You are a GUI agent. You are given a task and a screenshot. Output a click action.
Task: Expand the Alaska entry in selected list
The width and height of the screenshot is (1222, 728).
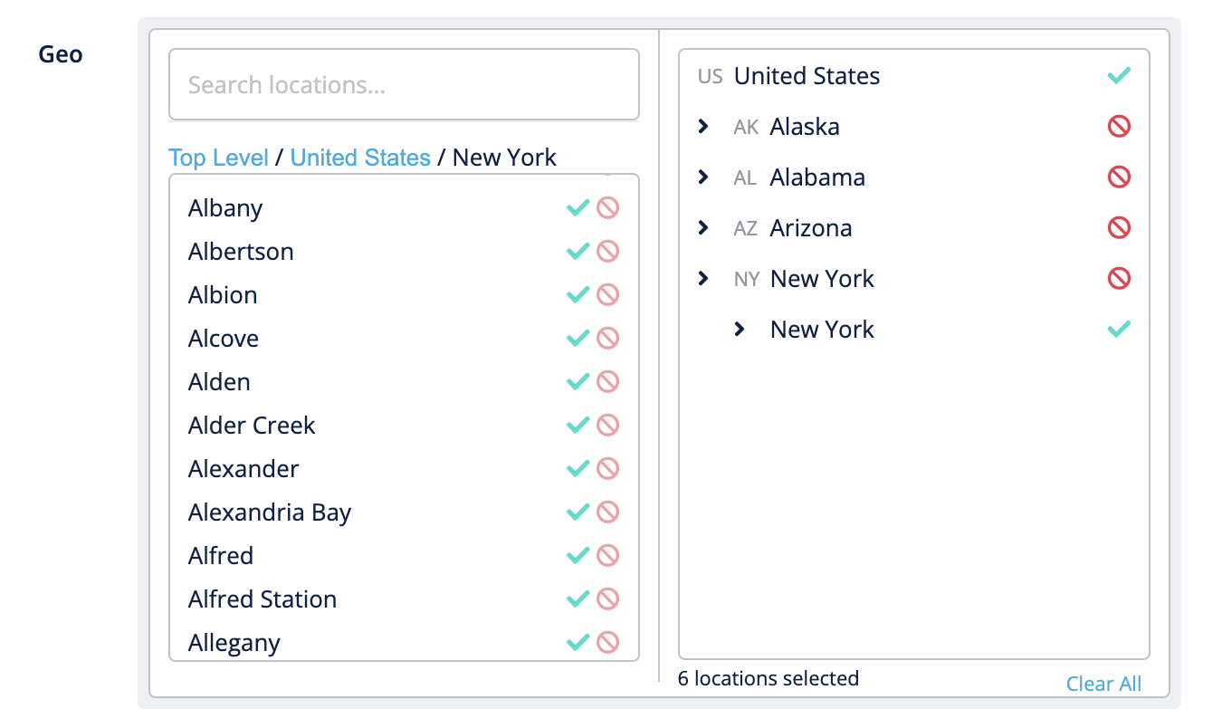[703, 127]
